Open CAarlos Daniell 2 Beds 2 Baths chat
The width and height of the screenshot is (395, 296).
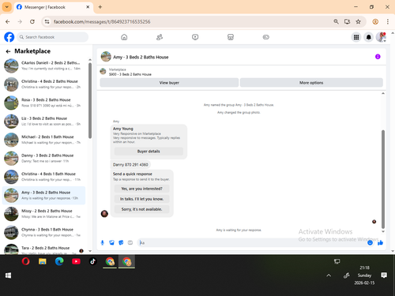(43, 66)
